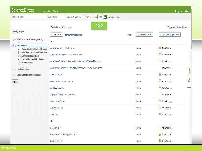Uncheck Agricultural and Biological Sciences checkbox
The height and width of the screenshot is (151, 202).
point(19,49)
